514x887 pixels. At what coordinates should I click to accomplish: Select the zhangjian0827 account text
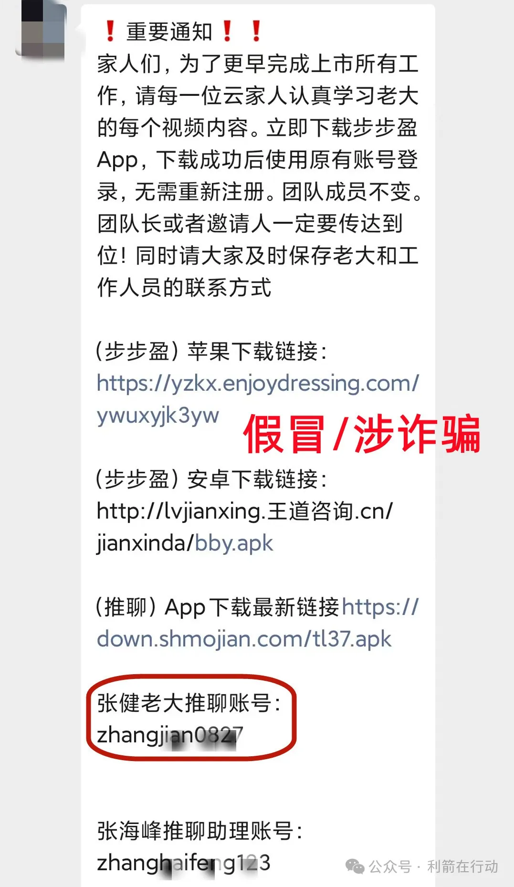point(170,735)
